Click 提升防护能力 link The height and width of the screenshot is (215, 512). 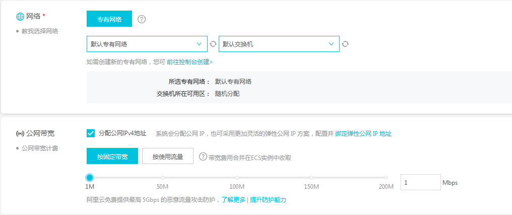(x=268, y=200)
